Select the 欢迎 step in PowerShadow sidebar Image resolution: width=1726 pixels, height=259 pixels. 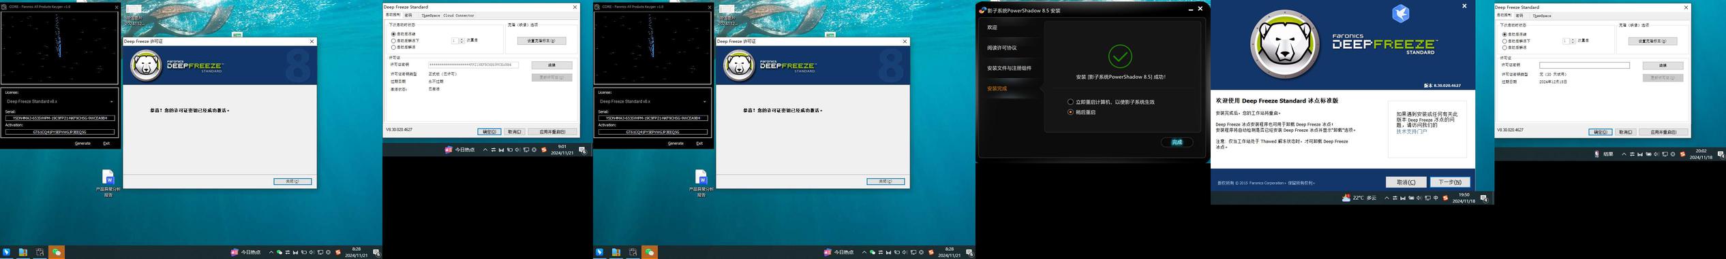click(x=993, y=28)
